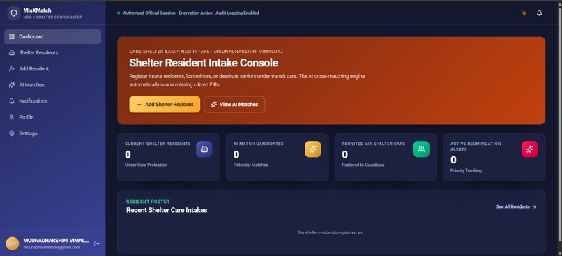The width and height of the screenshot is (562, 256).
Task: Click the MV user avatar
Action: tap(12, 243)
